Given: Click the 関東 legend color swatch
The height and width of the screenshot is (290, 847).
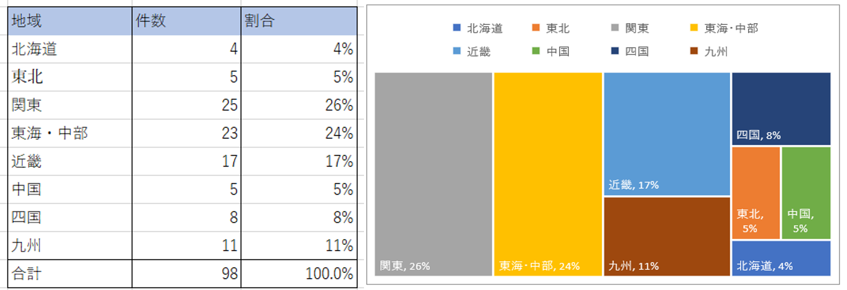Looking at the screenshot, I should click(x=615, y=28).
